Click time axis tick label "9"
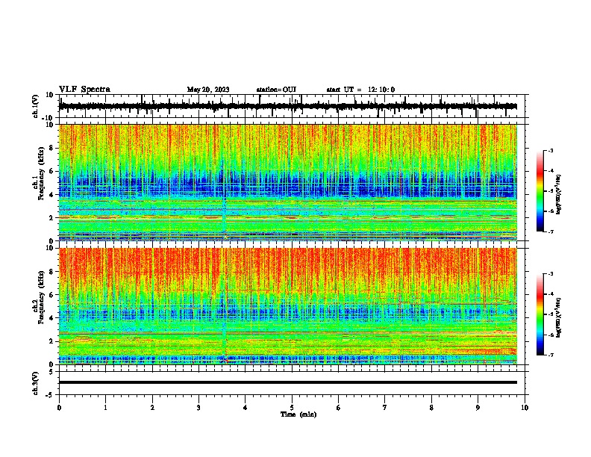 [x=478, y=408]
